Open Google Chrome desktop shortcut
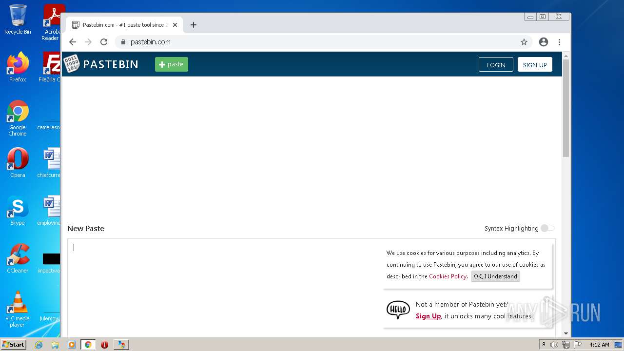This screenshot has width=624, height=351. [x=18, y=118]
